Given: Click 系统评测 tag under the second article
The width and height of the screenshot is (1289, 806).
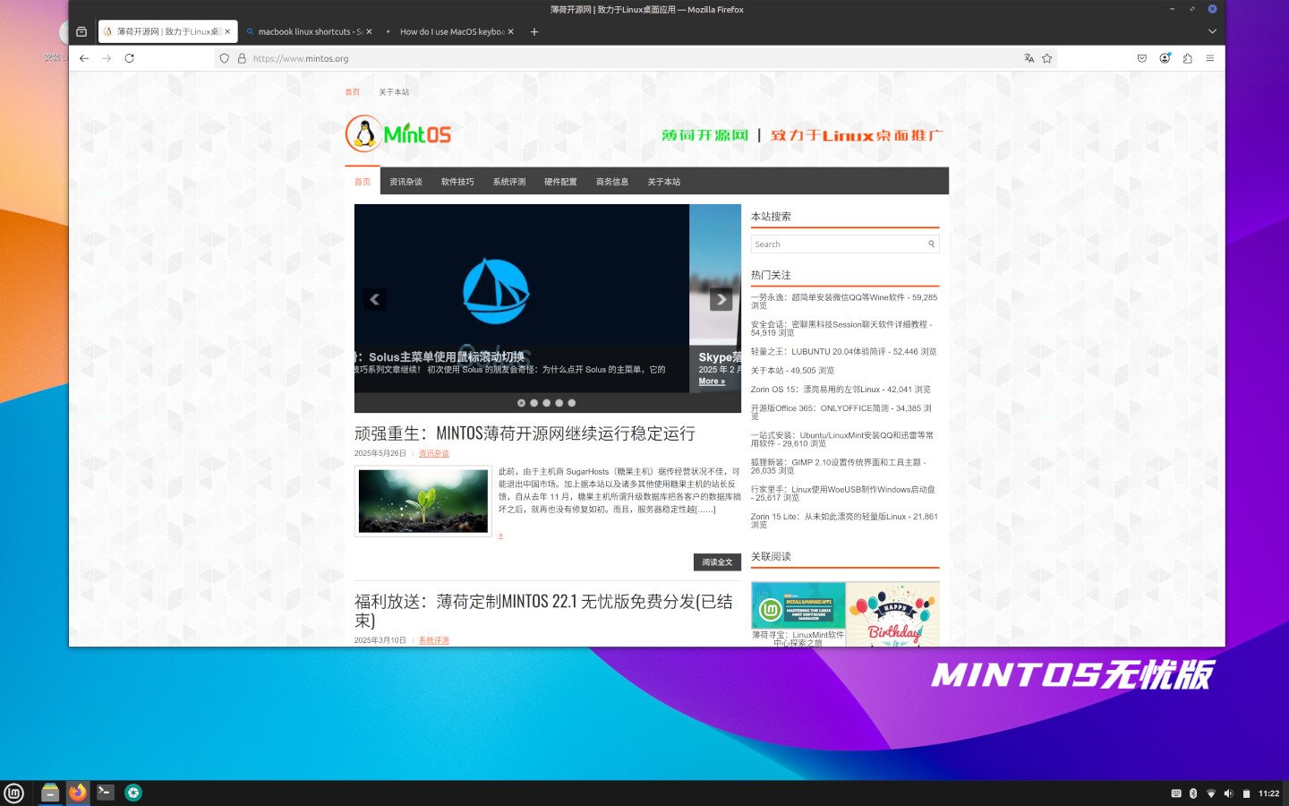Looking at the screenshot, I should point(434,640).
